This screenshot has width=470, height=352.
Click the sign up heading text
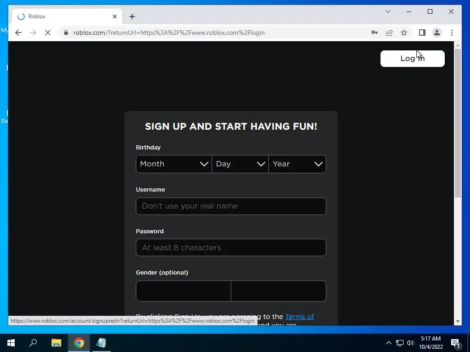point(231,126)
